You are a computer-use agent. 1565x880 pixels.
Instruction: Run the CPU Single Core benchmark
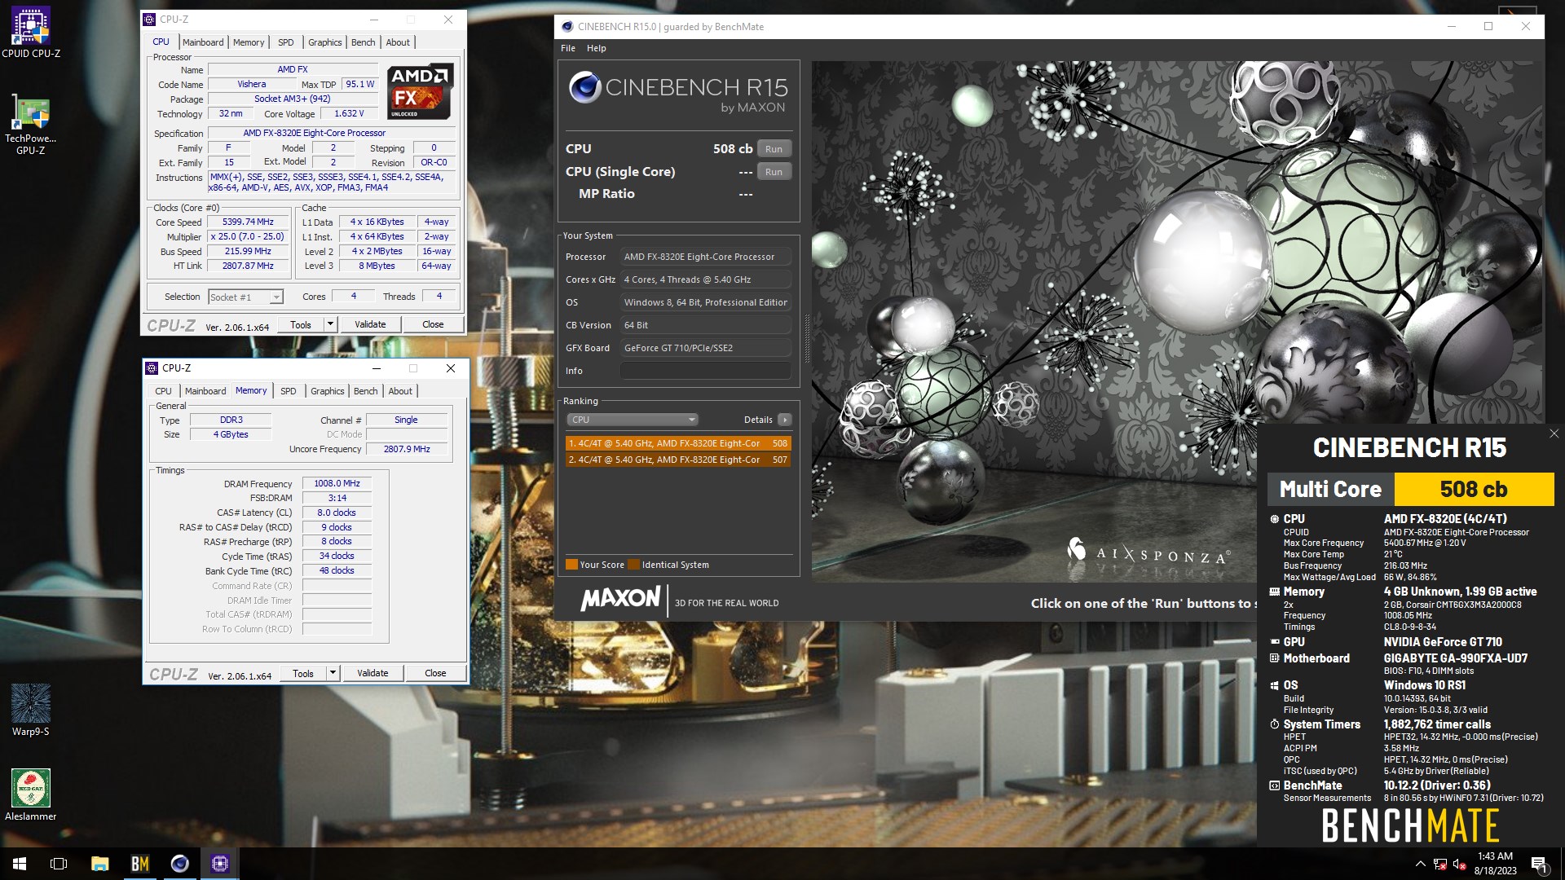coord(774,172)
